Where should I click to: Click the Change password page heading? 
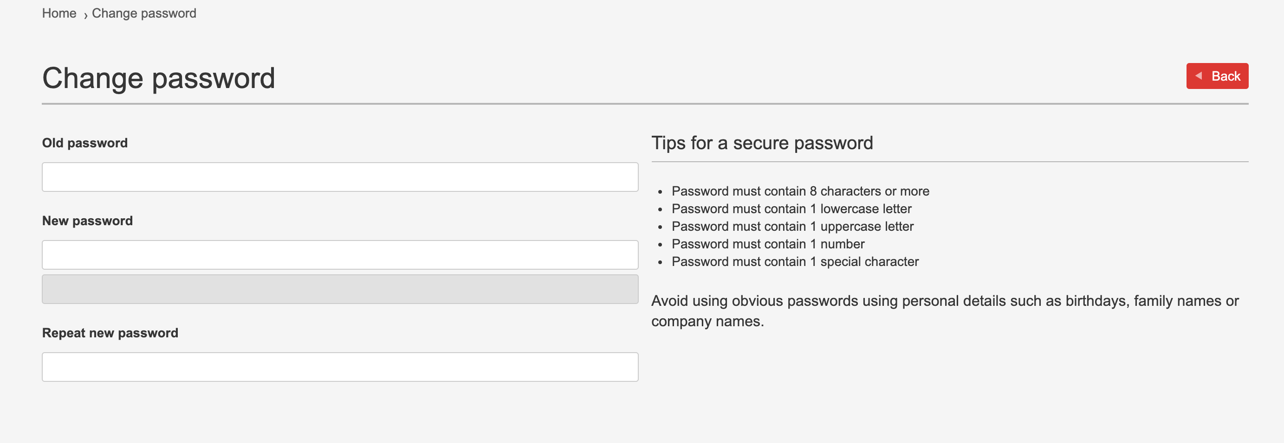[158, 78]
